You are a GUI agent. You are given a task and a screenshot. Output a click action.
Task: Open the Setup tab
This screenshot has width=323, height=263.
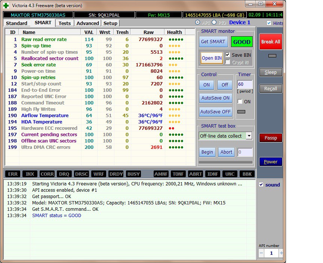coord(110,23)
